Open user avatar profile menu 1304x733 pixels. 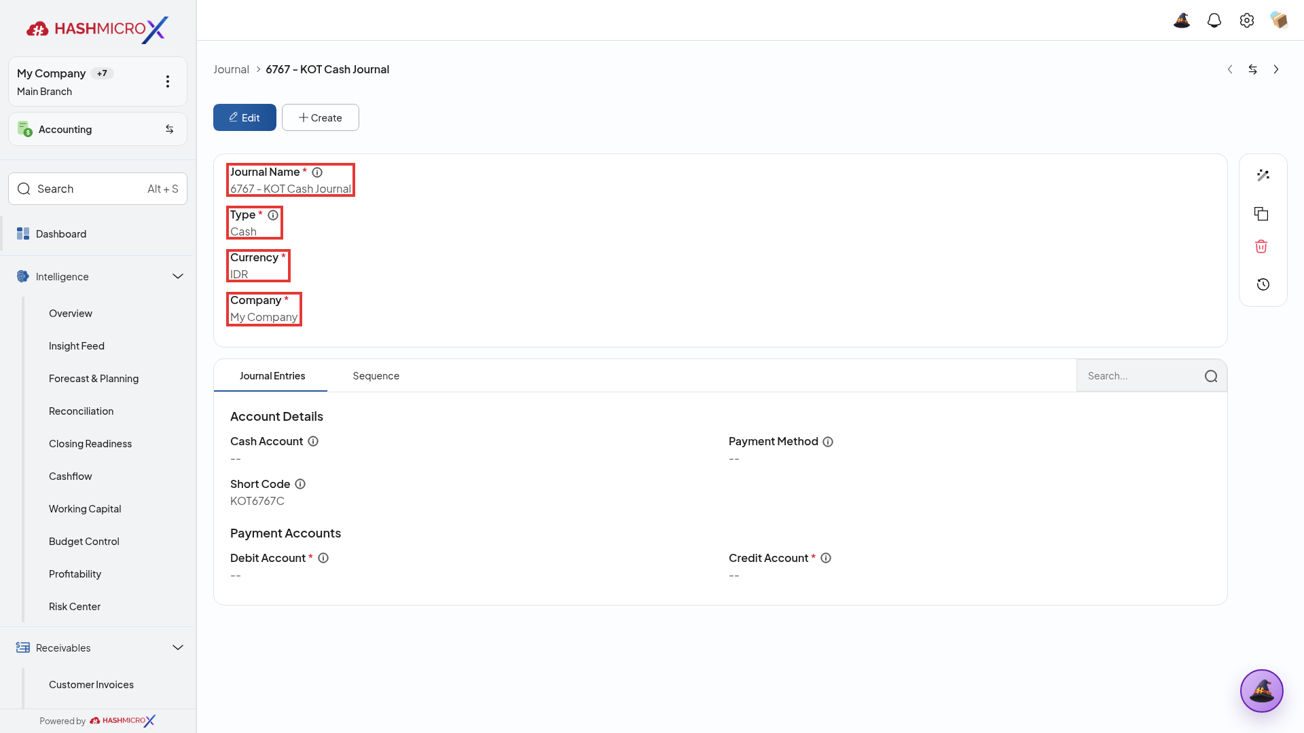coord(1280,20)
